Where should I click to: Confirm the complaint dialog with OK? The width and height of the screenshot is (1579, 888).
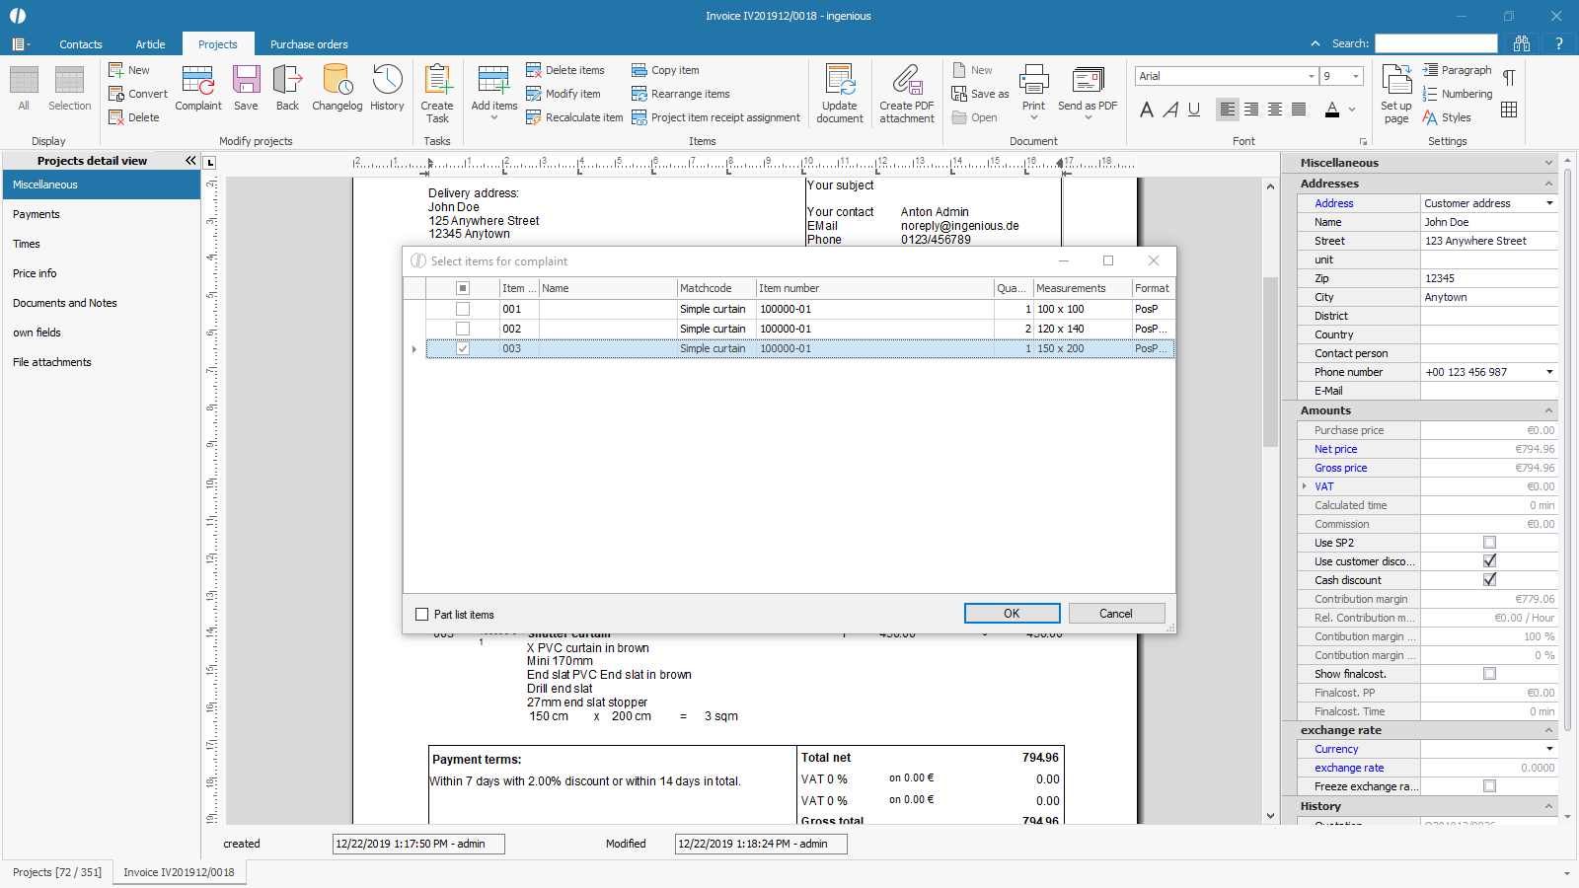coord(1012,614)
